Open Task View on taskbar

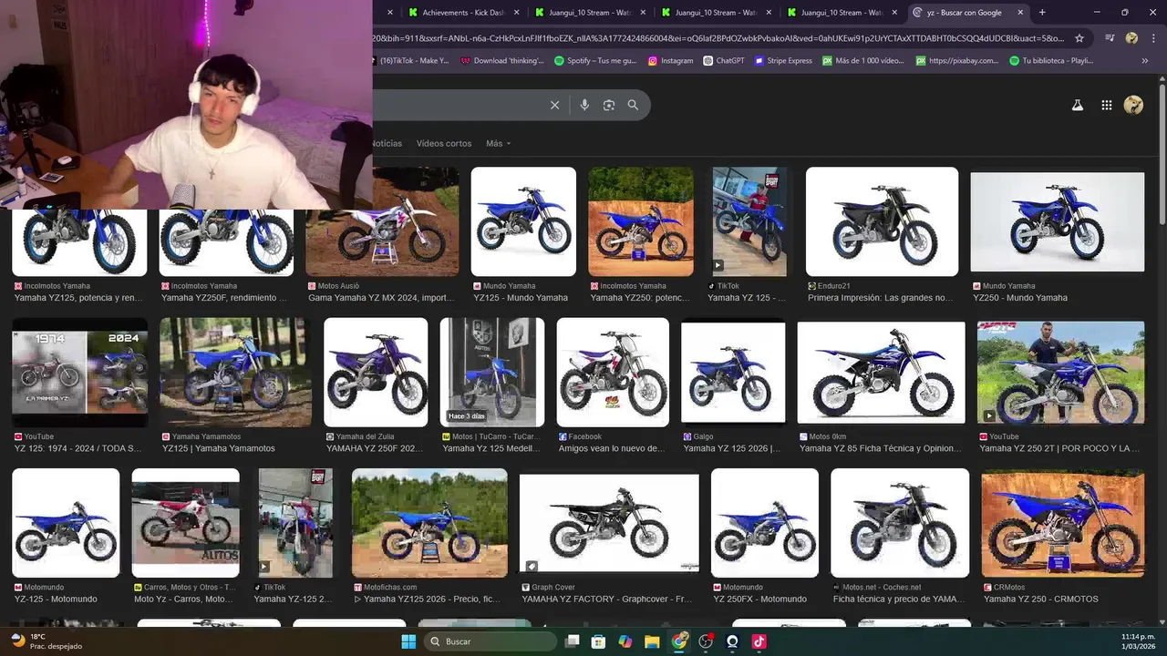[x=572, y=641]
